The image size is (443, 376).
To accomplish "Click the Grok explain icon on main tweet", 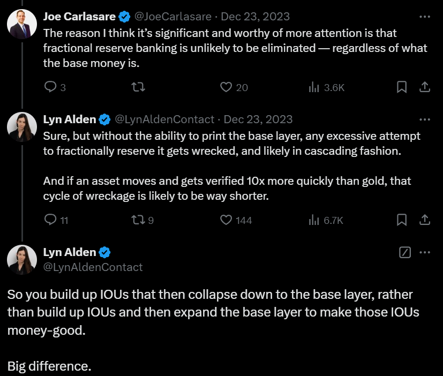I will click(x=405, y=252).
